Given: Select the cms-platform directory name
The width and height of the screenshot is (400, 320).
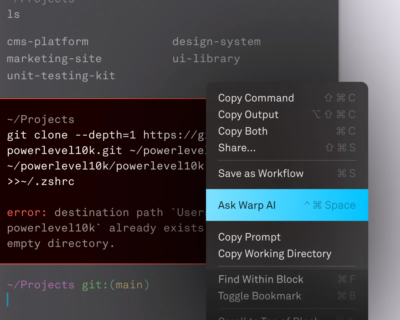Looking at the screenshot, I should pyautogui.click(x=47, y=41).
